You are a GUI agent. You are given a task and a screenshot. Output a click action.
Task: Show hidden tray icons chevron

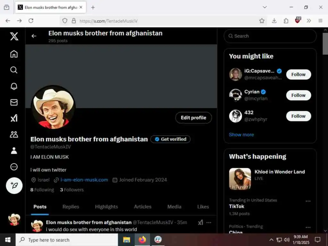(271, 240)
